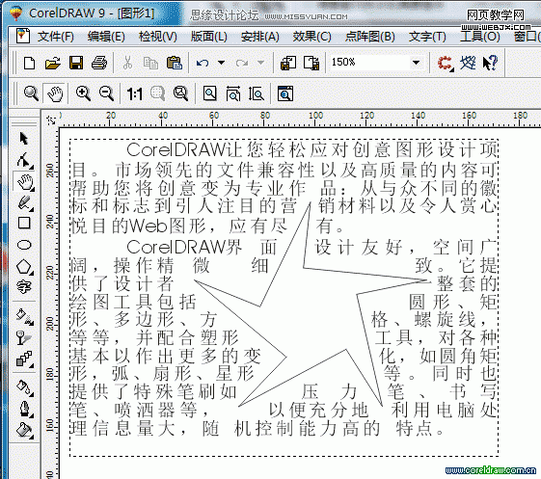Open the 编辑(E) menu

coord(106,37)
